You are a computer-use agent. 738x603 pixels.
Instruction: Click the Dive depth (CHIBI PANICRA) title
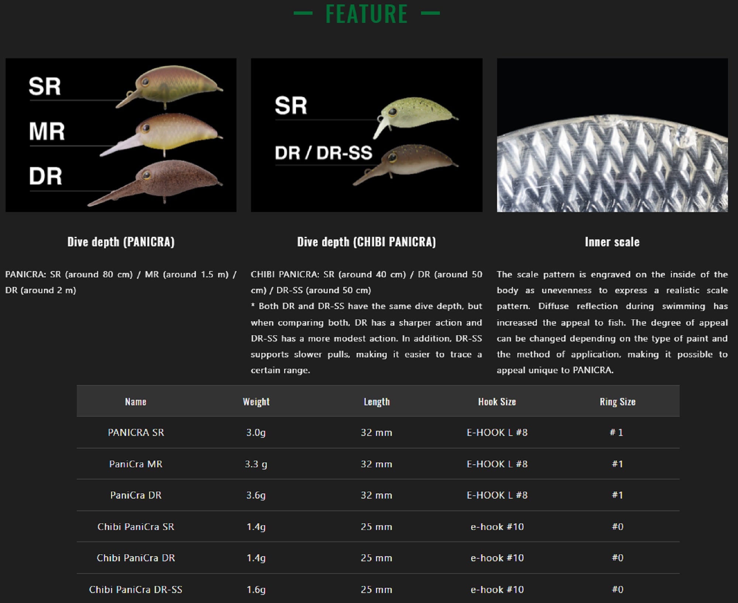(x=366, y=242)
